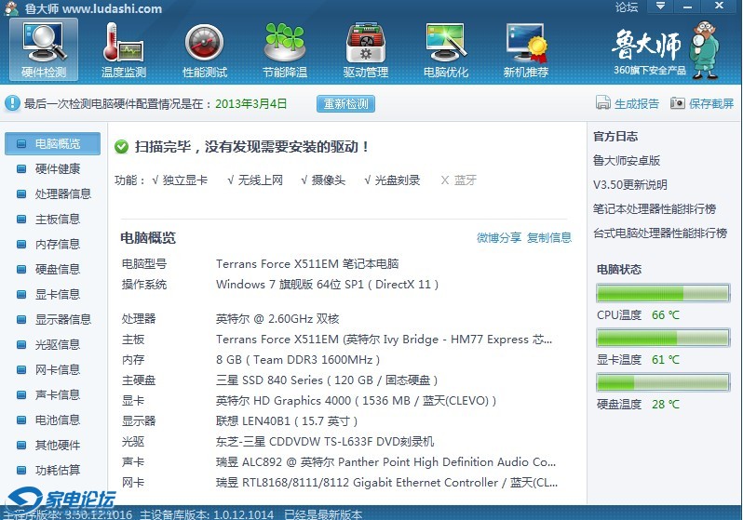This screenshot has width=743, height=520.
Task: Open V3.50更新说明 log entry
Action: (629, 185)
